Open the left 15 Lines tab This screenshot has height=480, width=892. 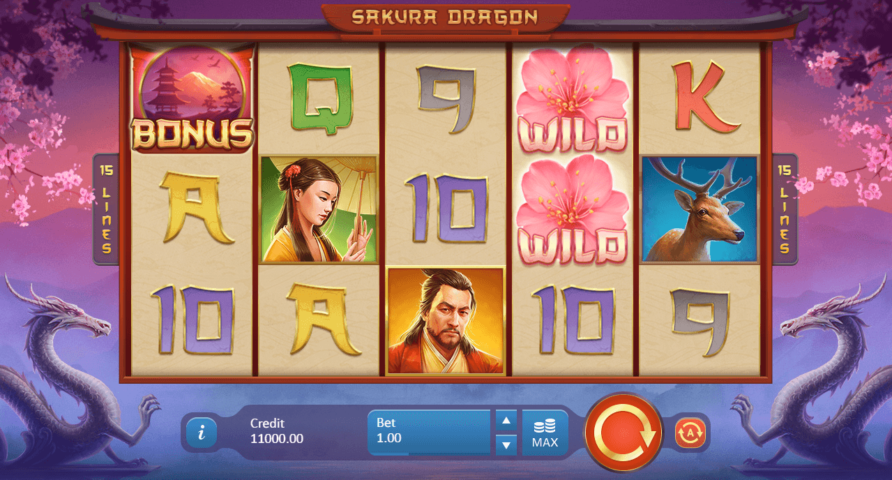coord(106,209)
